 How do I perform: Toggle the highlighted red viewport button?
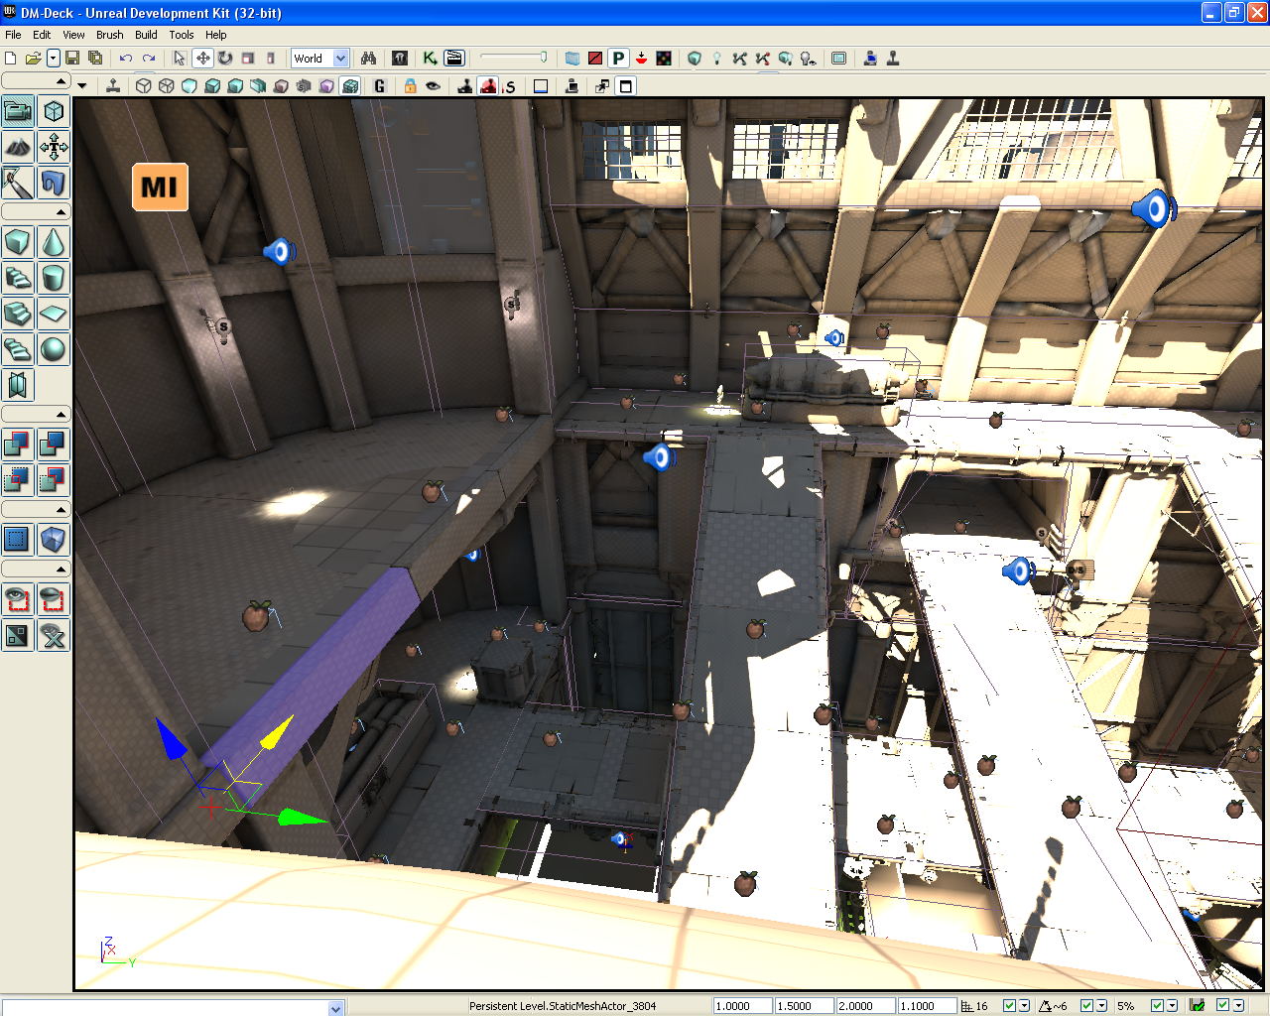click(x=488, y=86)
